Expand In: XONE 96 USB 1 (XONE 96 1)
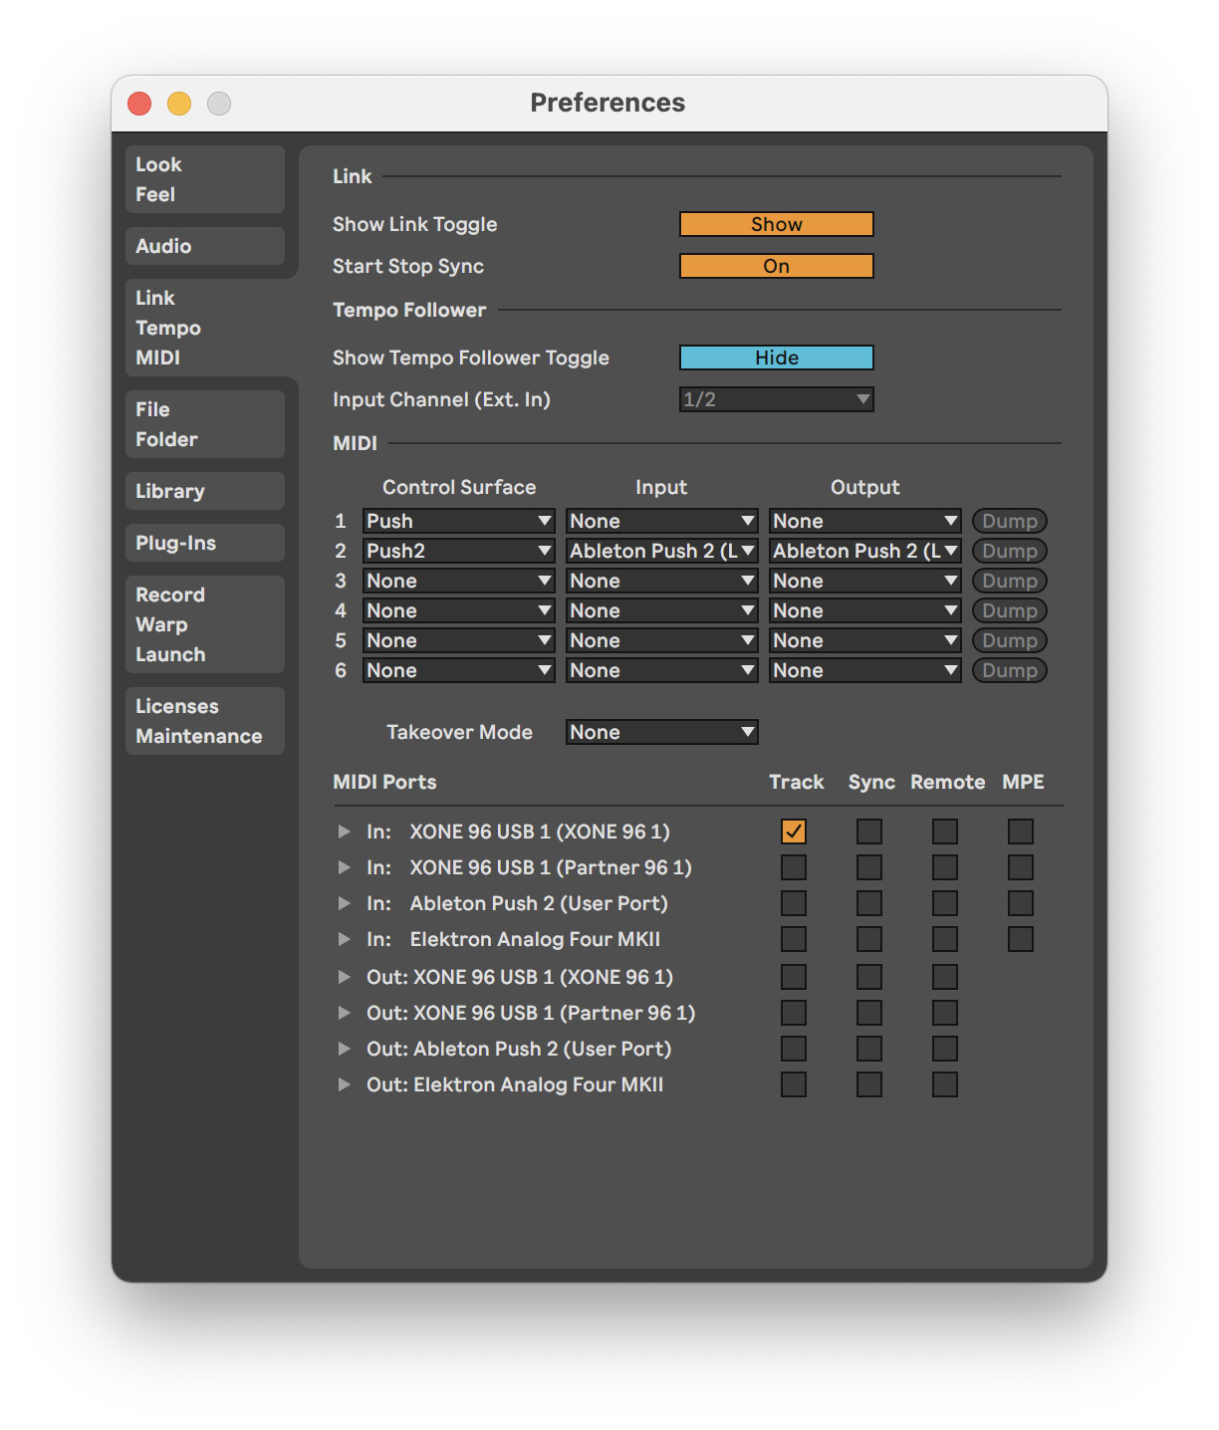1219x1430 pixels. (344, 832)
